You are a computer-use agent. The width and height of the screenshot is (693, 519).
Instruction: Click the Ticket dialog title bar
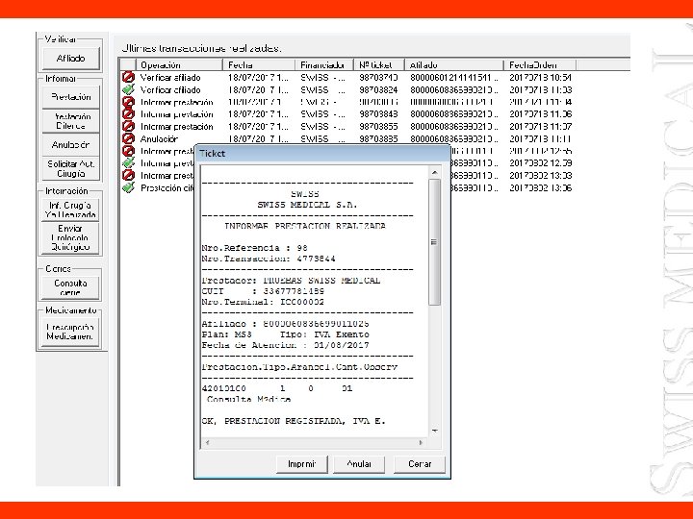click(322, 154)
